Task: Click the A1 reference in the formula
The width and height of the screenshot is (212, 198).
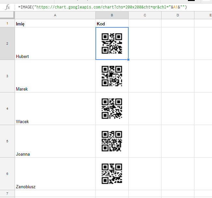Action: [x=175, y=7]
